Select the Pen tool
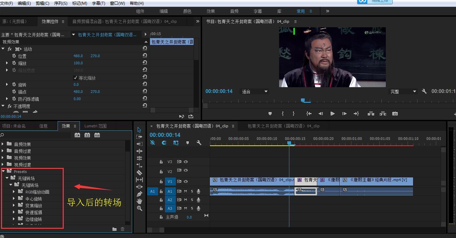456x238 pixels. tap(139, 194)
